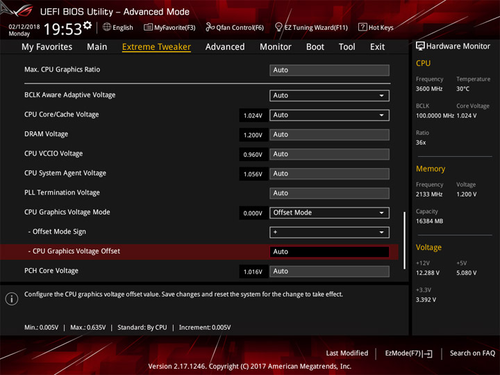Viewport: 500px width, 375px height.
Task: Click the 3600 MHz CPU frequency value
Action: pos(429,89)
